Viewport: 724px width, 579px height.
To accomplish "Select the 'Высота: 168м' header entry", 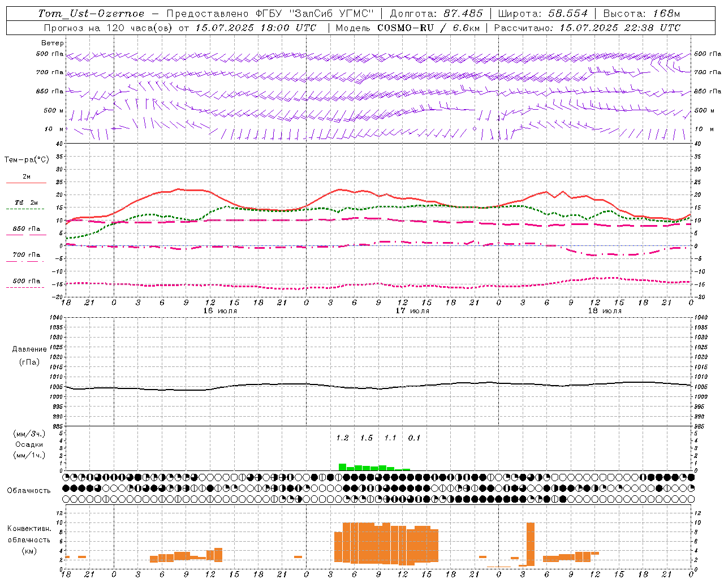I will point(641,14).
